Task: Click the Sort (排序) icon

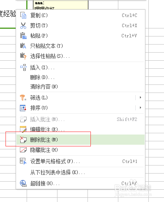Action: pos(23,108)
